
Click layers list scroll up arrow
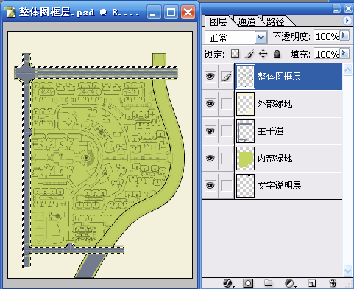pyautogui.click(x=347, y=70)
